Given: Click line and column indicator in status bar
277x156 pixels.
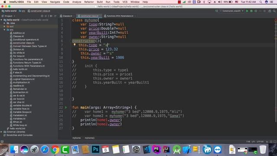Looking at the screenshot, I should [248, 142].
